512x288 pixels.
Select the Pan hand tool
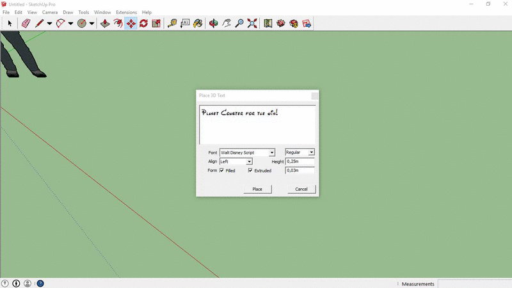[x=227, y=23]
